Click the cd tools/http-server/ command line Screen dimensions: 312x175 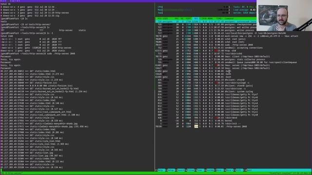(26, 24)
